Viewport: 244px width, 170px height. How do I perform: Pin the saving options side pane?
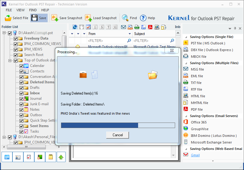(235, 28)
